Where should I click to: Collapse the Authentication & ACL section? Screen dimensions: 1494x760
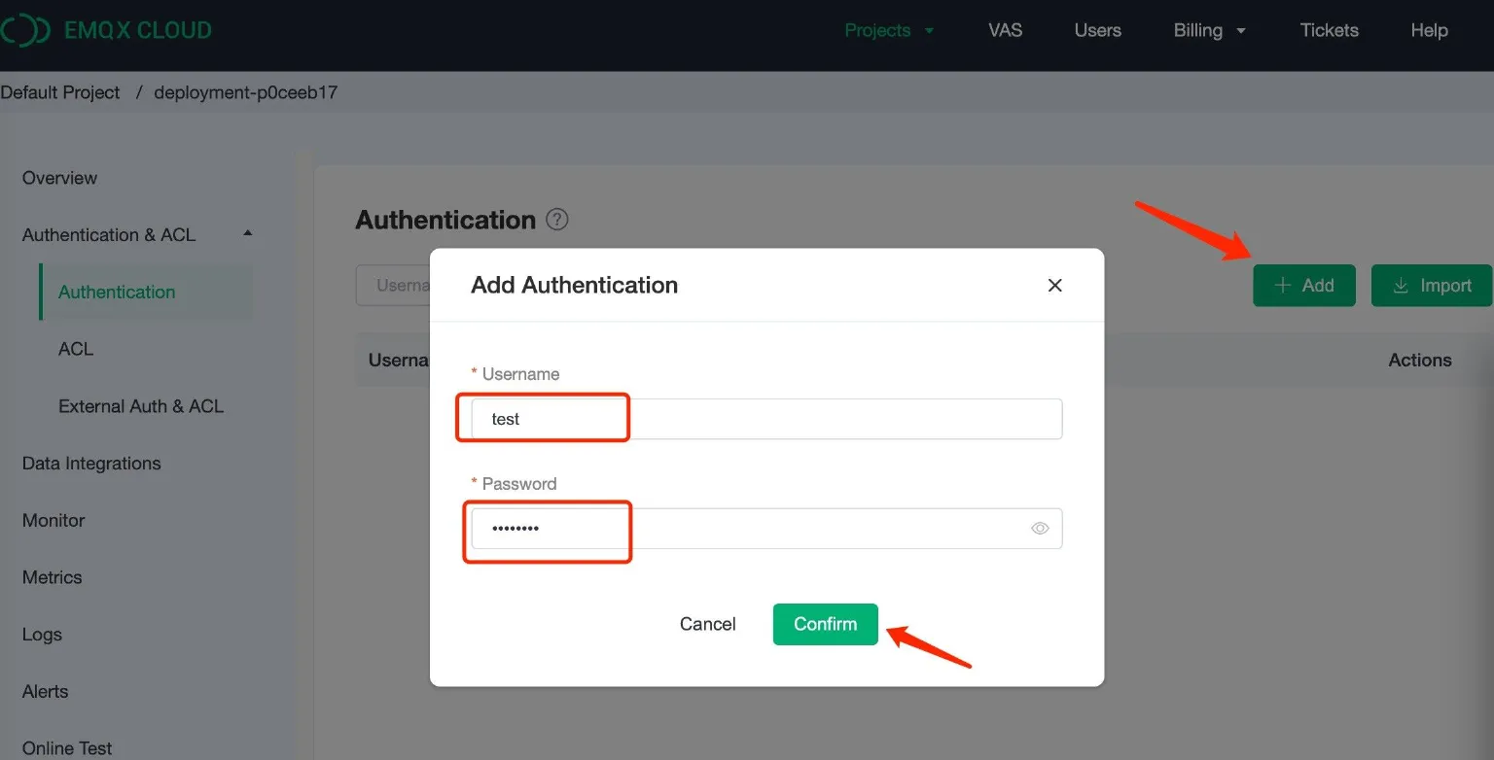(x=247, y=233)
